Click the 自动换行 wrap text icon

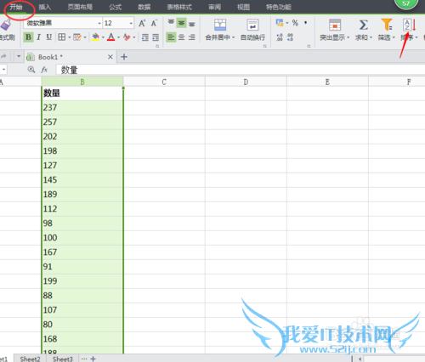point(252,25)
